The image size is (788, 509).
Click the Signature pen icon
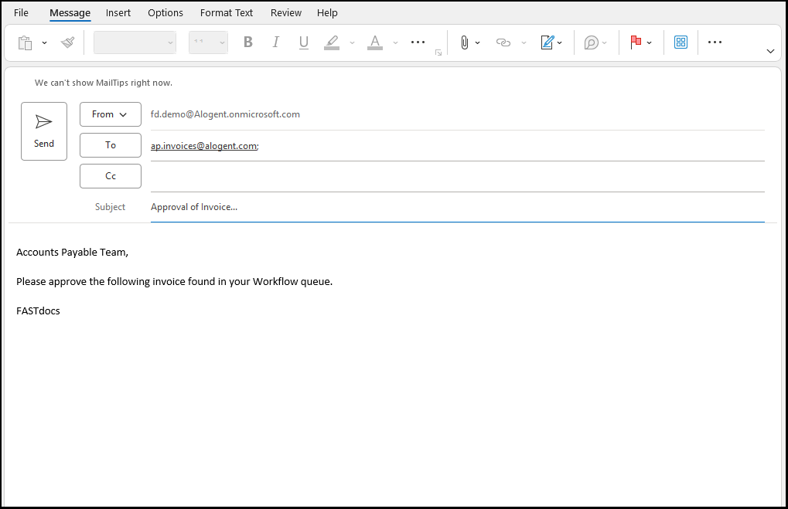[548, 42]
